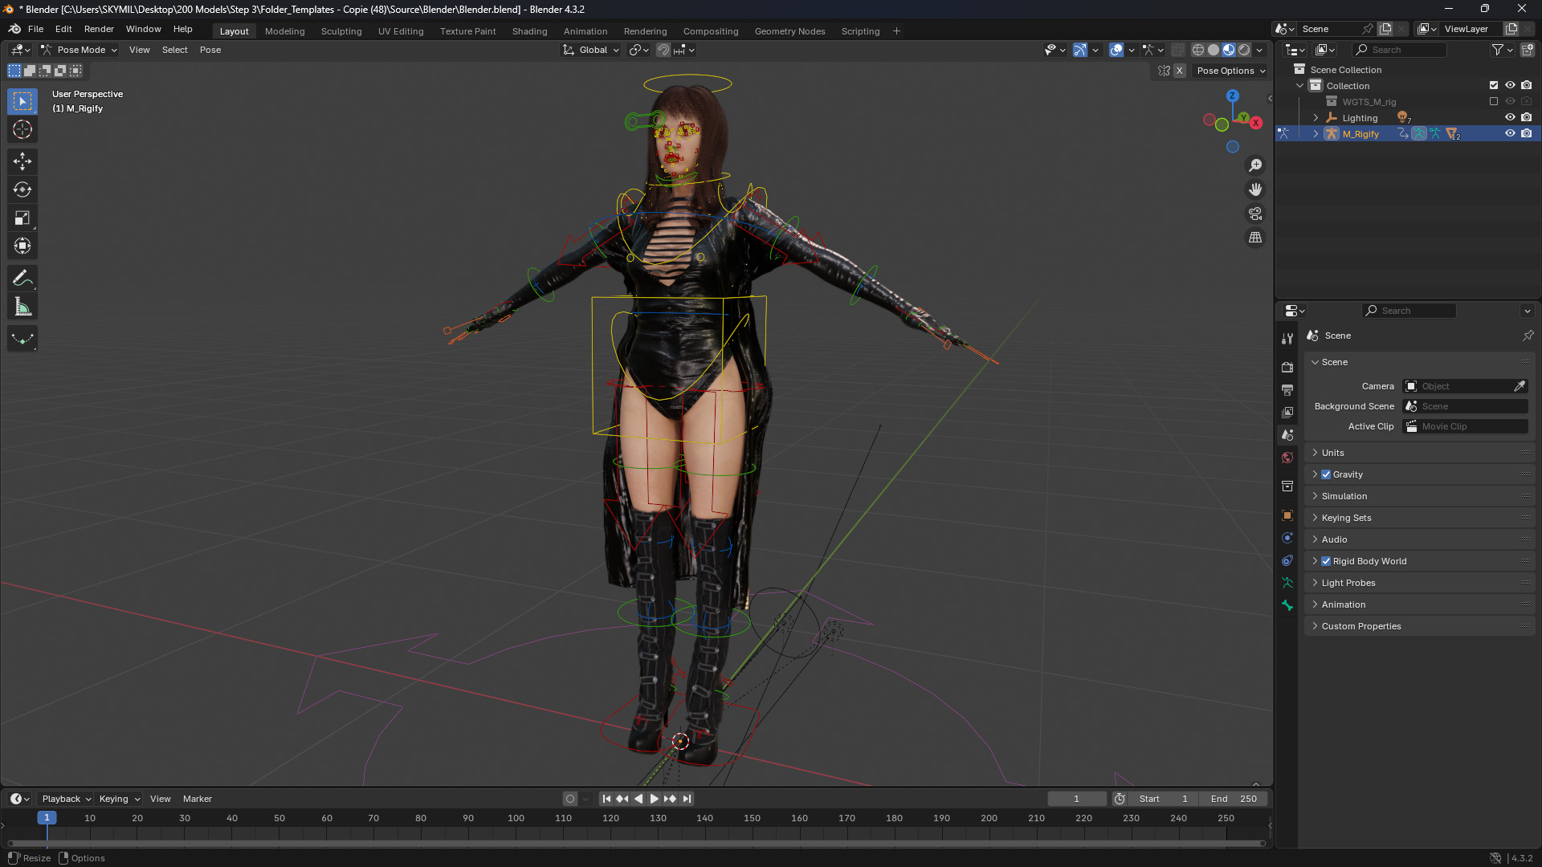Select the Scale tool

(x=22, y=218)
